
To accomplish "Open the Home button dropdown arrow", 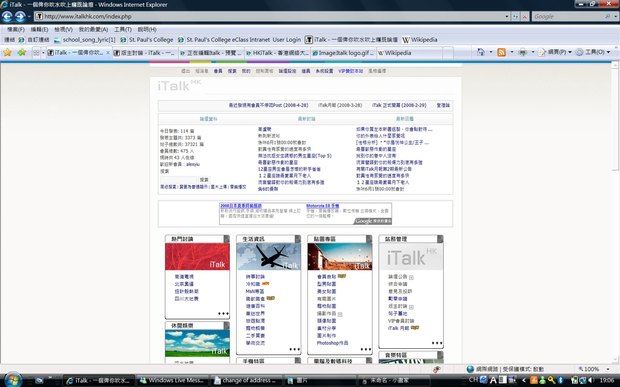I will point(491,52).
